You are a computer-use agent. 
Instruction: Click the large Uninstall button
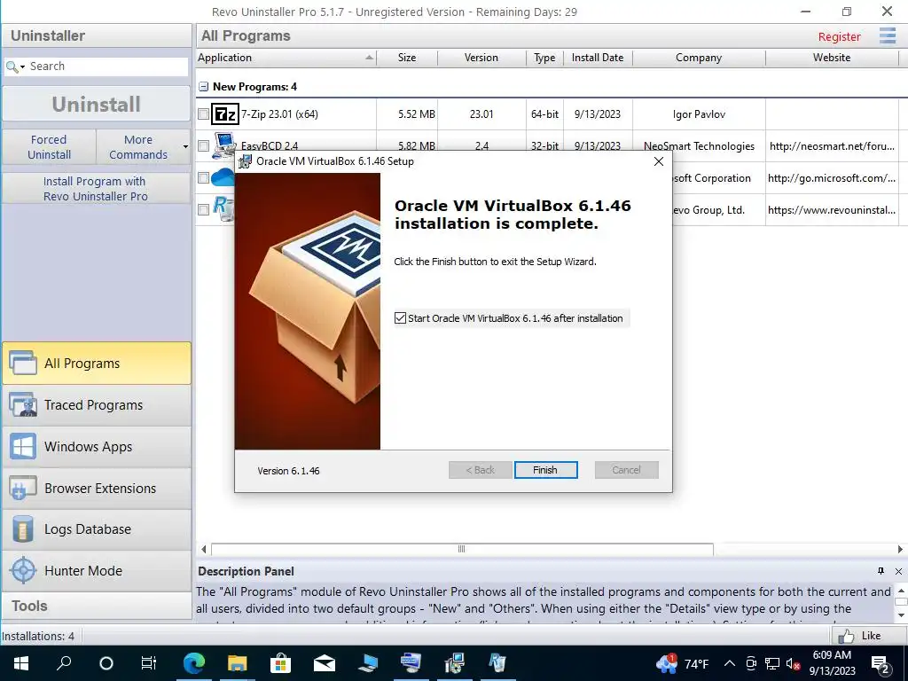pos(96,105)
